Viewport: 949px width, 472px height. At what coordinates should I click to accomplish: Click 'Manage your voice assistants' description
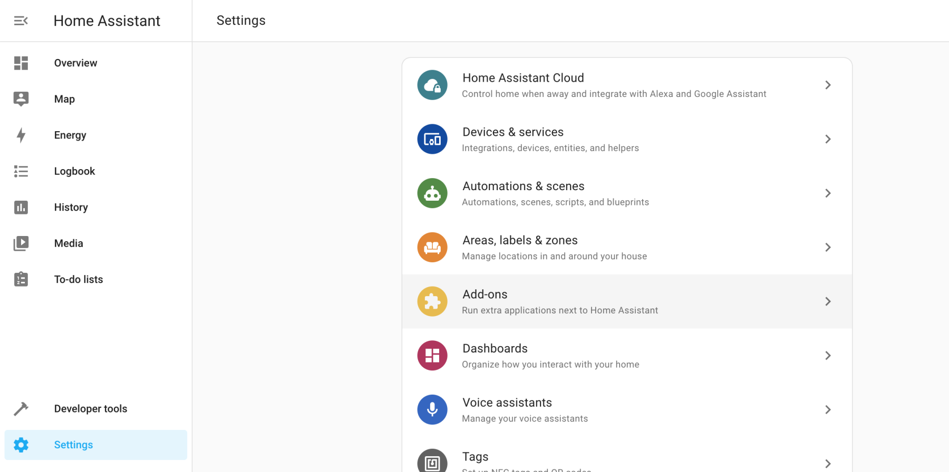525,419
